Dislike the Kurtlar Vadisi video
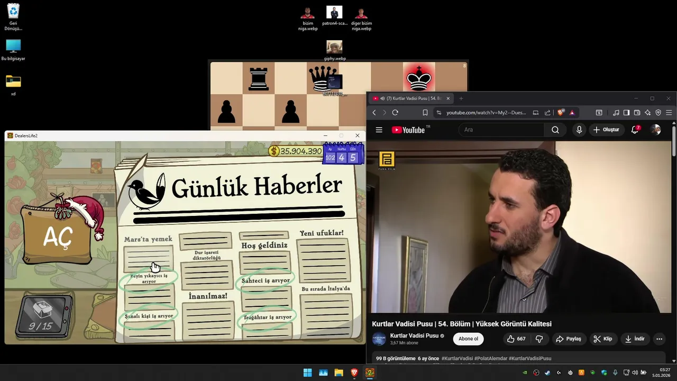677x381 pixels. (539, 339)
